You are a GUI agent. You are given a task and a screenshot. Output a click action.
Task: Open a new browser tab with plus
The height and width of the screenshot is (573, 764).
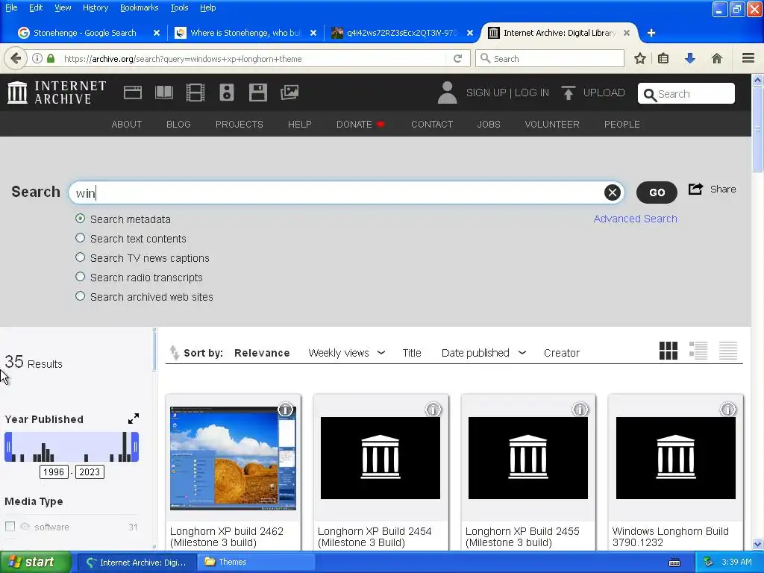pyautogui.click(x=651, y=33)
